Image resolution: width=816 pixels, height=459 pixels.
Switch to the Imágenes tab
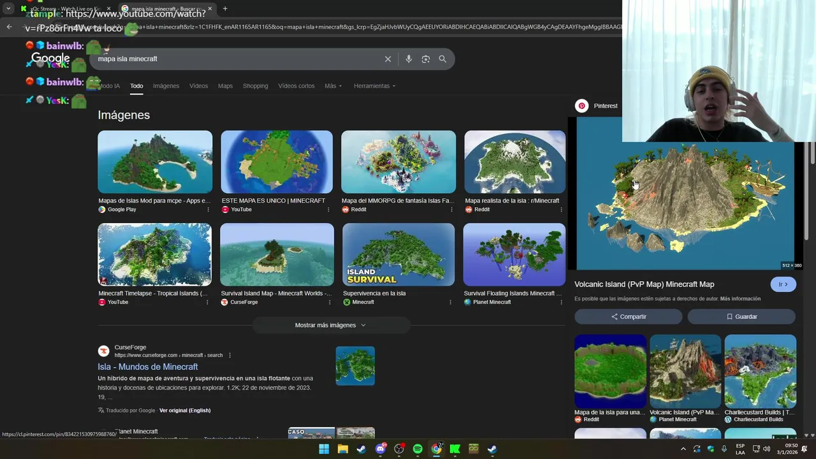166,86
